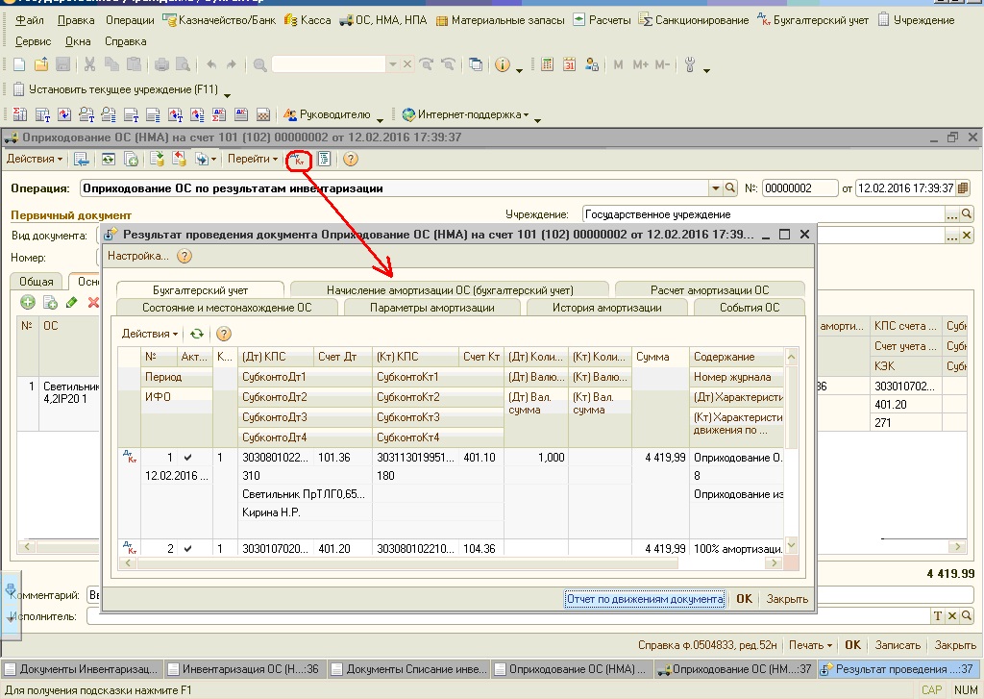Open the Операция field dropdown arrow
Screen dimensions: 984x699
pyautogui.click(x=715, y=188)
